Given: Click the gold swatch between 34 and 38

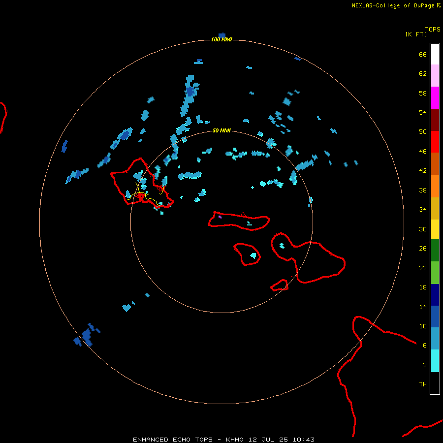Looking at the screenshot, I should 435,208.
